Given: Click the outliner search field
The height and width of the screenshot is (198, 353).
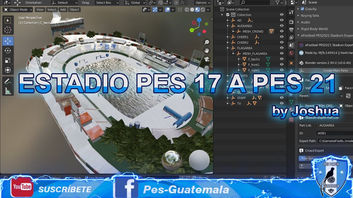Looking at the screenshot, I should pos(255,3).
